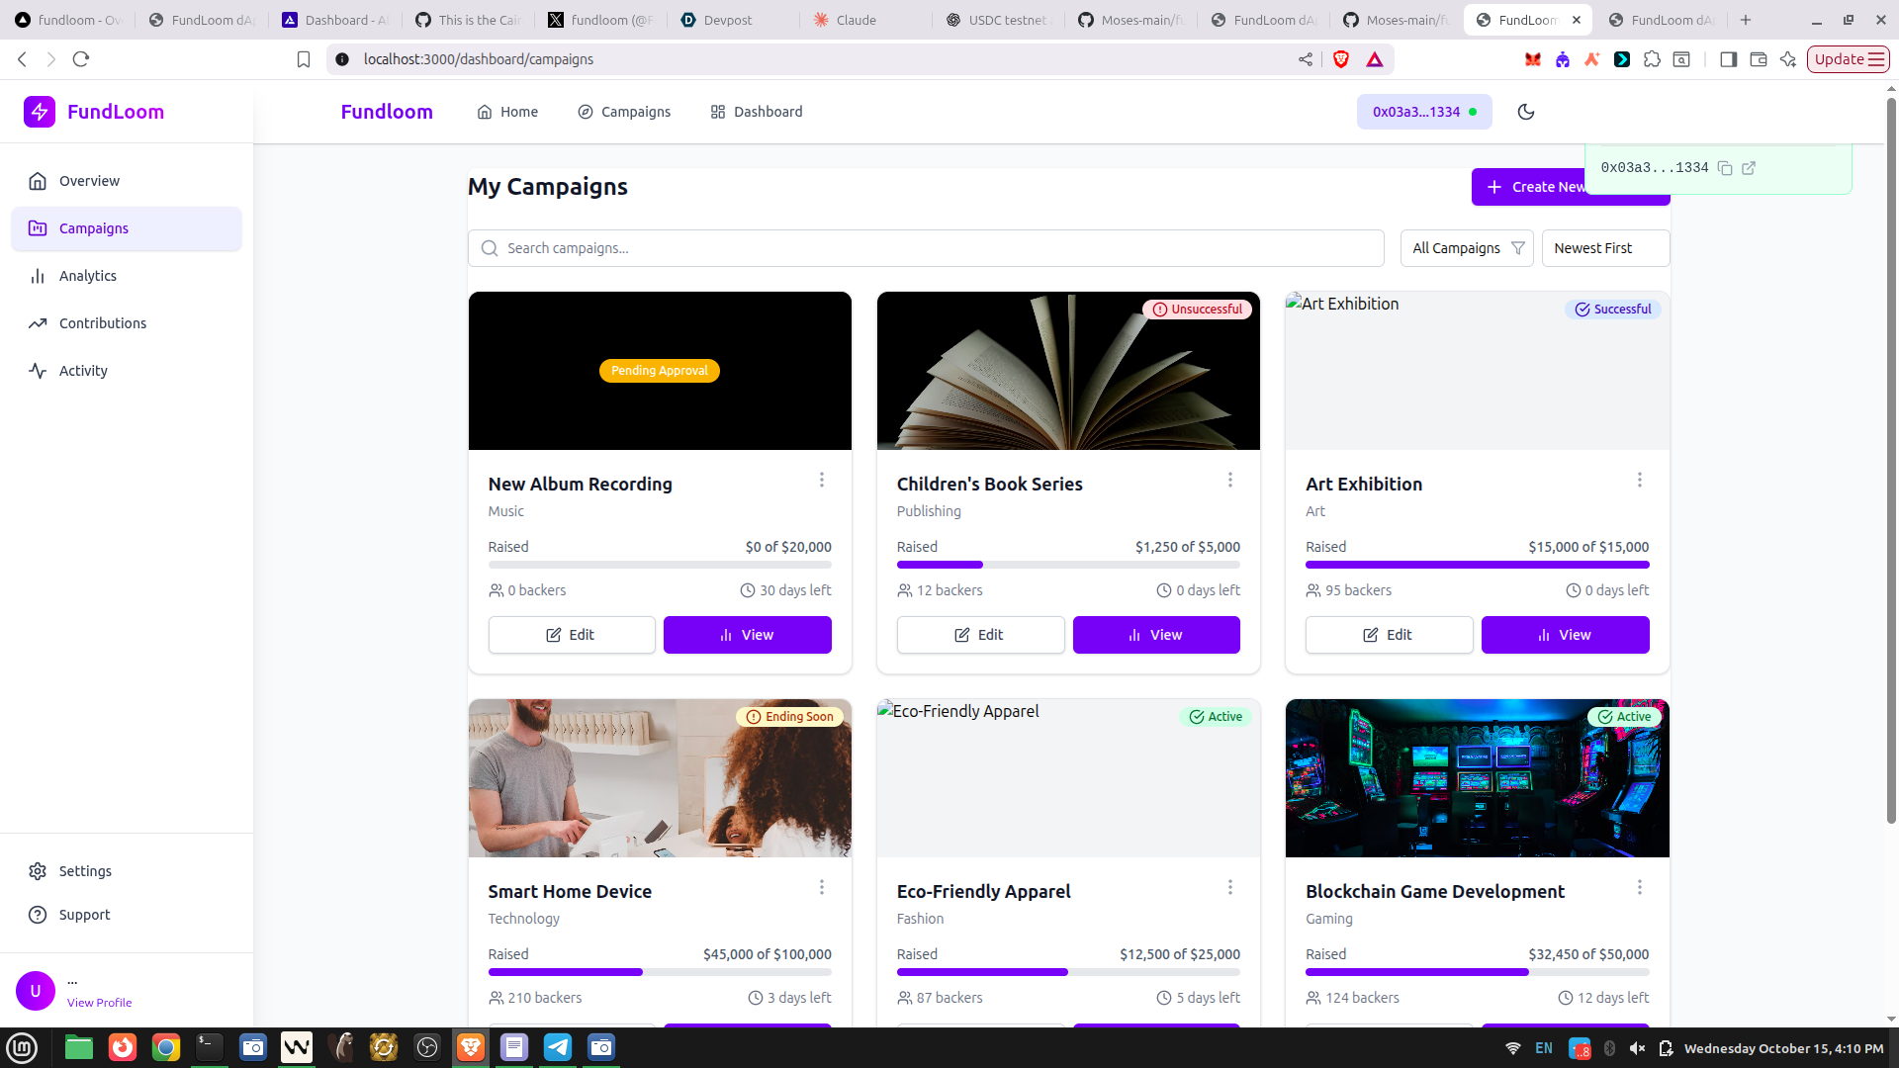Open Blockchain Game Development kebab menu
The height and width of the screenshot is (1068, 1899).
(1639, 887)
